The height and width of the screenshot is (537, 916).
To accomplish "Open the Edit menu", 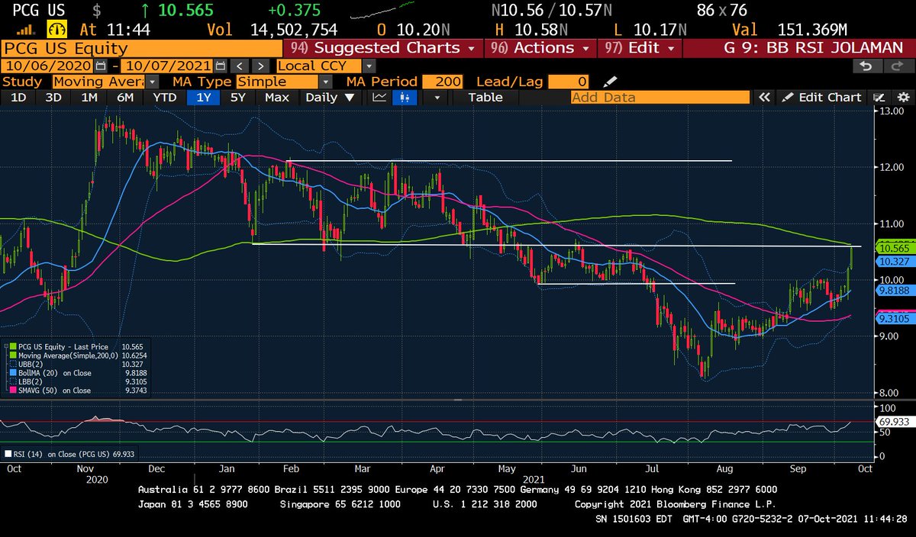I will [639, 47].
